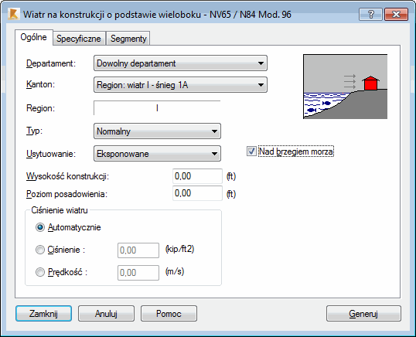Select the Ciśnienie radio button
The image size is (416, 337).
(x=40, y=250)
